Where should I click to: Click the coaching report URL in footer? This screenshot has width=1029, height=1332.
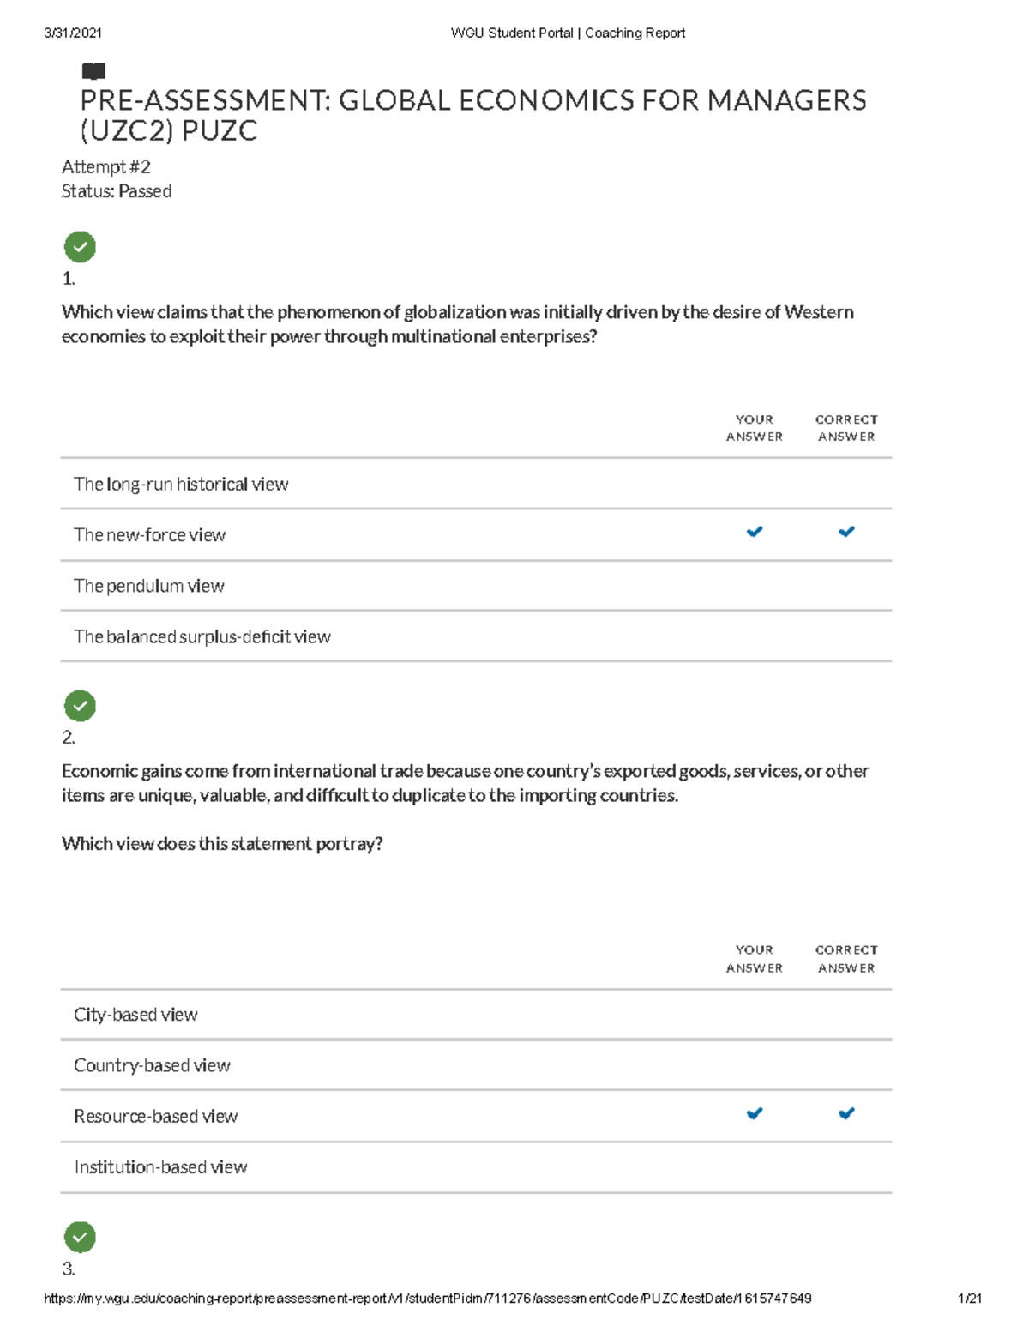(x=427, y=1299)
